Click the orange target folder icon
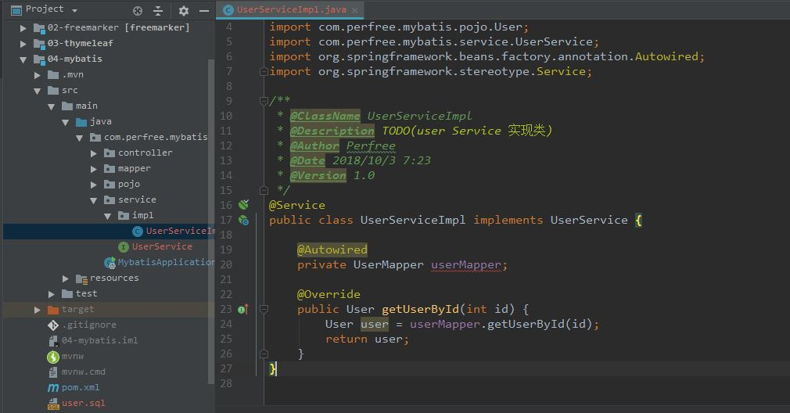This screenshot has height=413, width=790. click(x=53, y=309)
